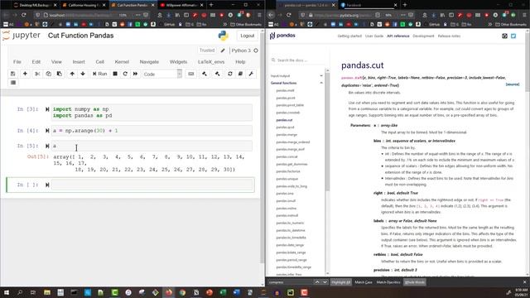The width and height of the screenshot is (530, 298).
Task: Paste cells below icon in Jupyter toolbar
Action: tap(59, 74)
